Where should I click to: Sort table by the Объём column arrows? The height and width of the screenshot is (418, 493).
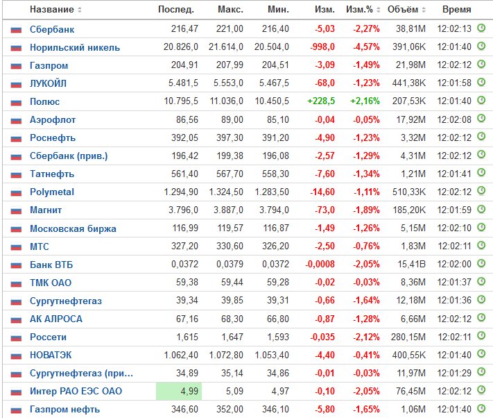[x=424, y=10]
